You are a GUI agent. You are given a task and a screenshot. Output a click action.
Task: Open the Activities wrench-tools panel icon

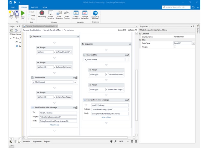pos(11,142)
